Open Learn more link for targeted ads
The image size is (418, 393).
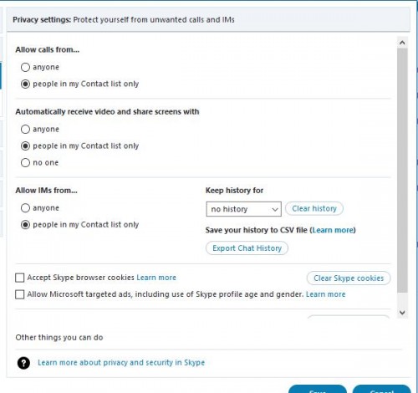pos(325,294)
